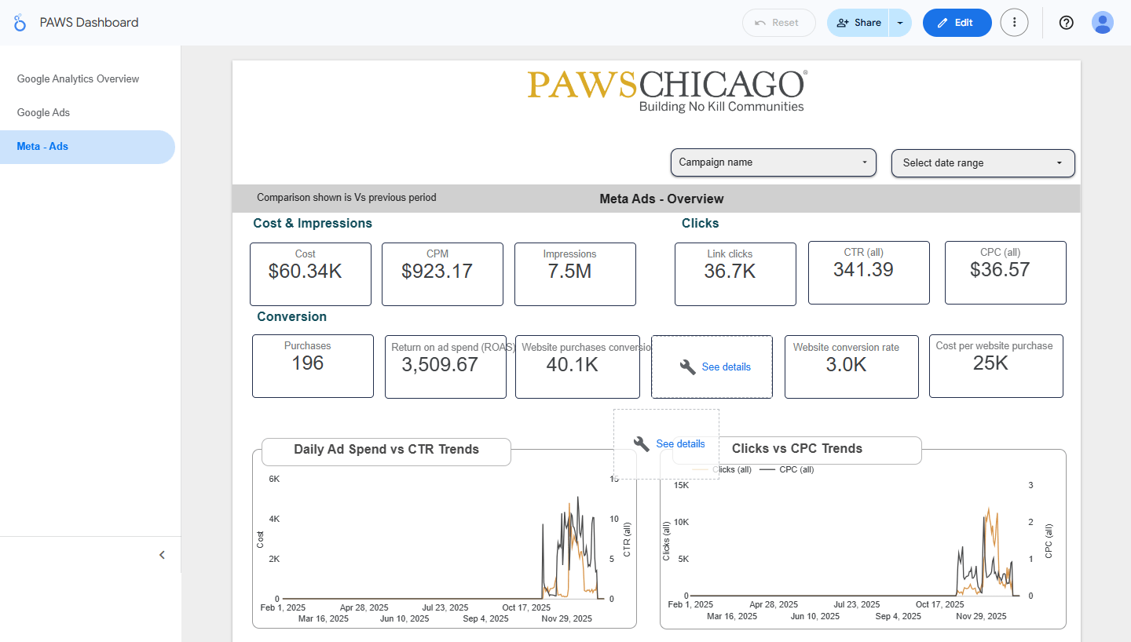Click the ROAS scorecard 3,509.67
This screenshot has width=1131, height=642.
click(445, 367)
